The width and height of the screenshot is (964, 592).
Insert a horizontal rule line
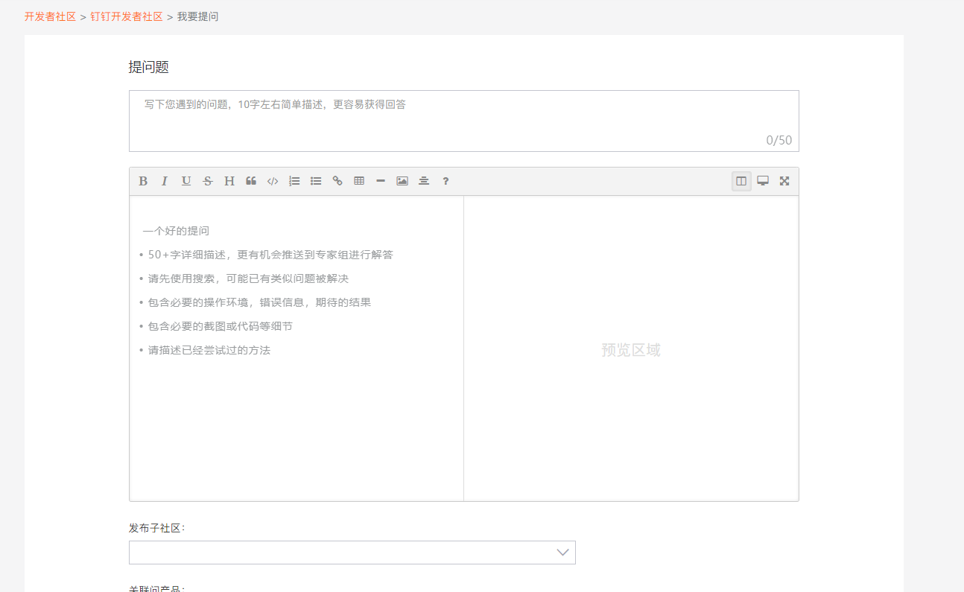click(x=381, y=181)
